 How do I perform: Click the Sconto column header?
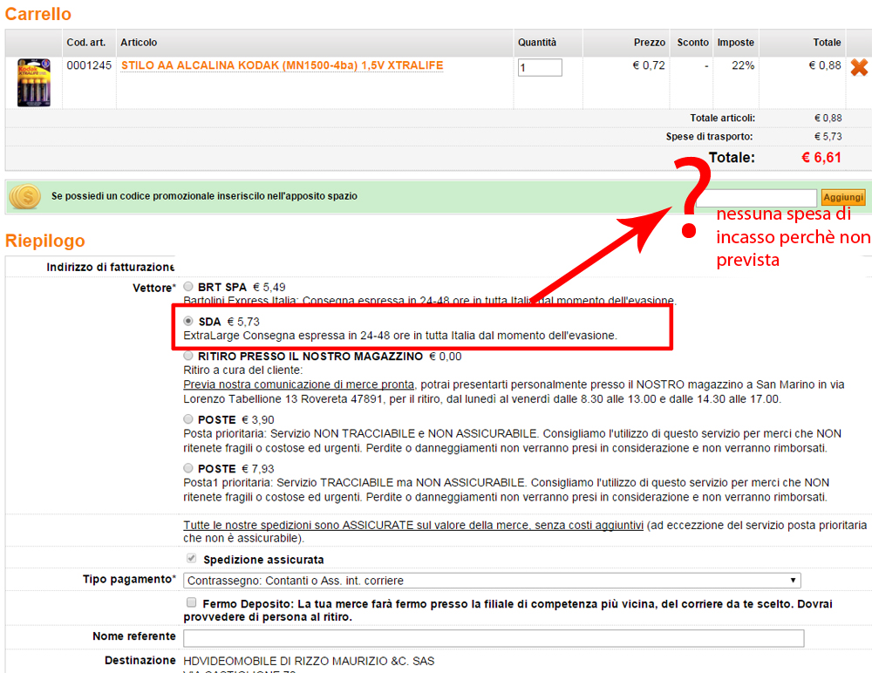[692, 42]
